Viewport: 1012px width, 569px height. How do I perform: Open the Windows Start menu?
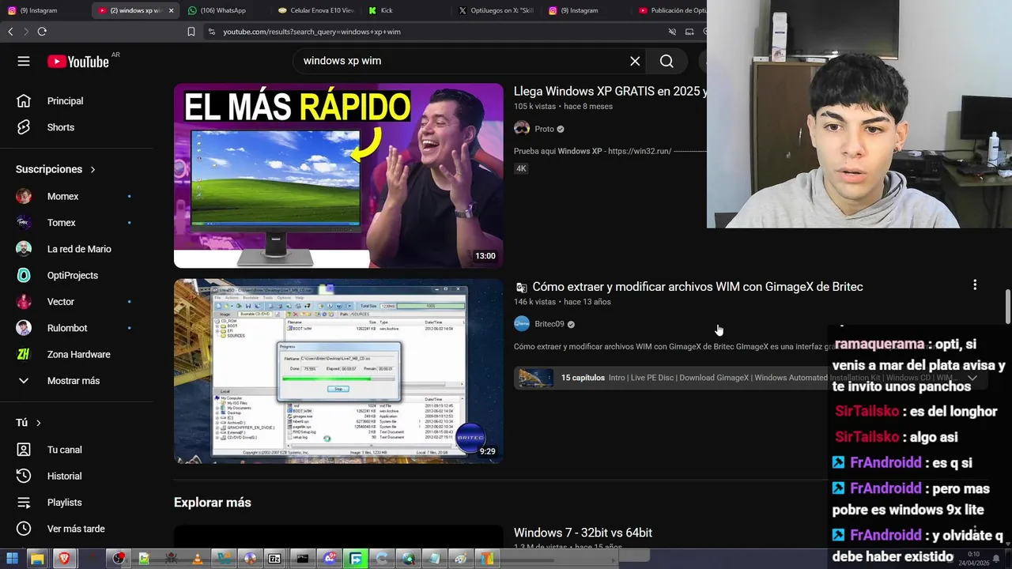[12, 559]
